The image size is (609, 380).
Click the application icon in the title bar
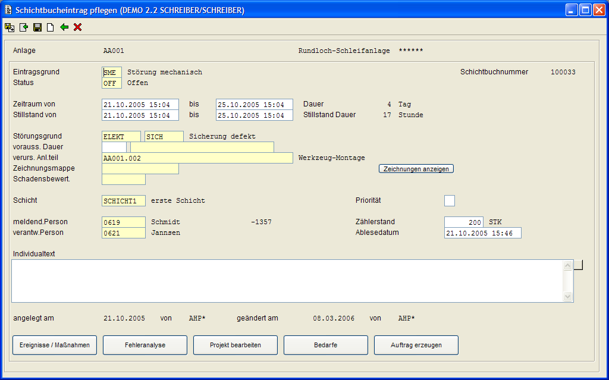tap(8, 10)
